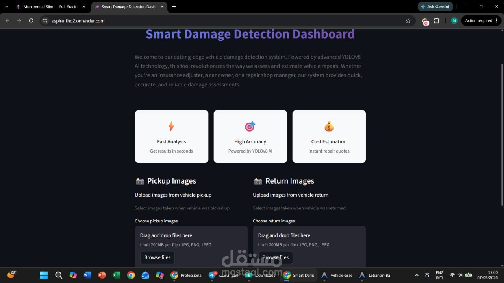Open Windows Search from the taskbar

(x=59, y=275)
